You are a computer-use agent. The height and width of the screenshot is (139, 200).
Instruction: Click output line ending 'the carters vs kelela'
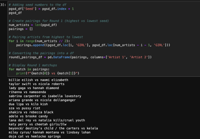pos(53,128)
